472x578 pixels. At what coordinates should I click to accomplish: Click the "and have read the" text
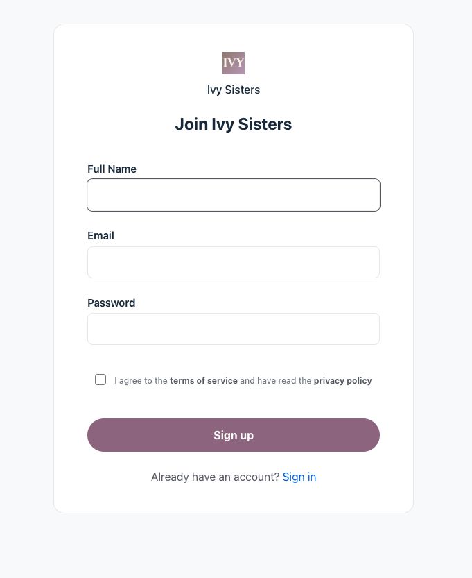(275, 381)
